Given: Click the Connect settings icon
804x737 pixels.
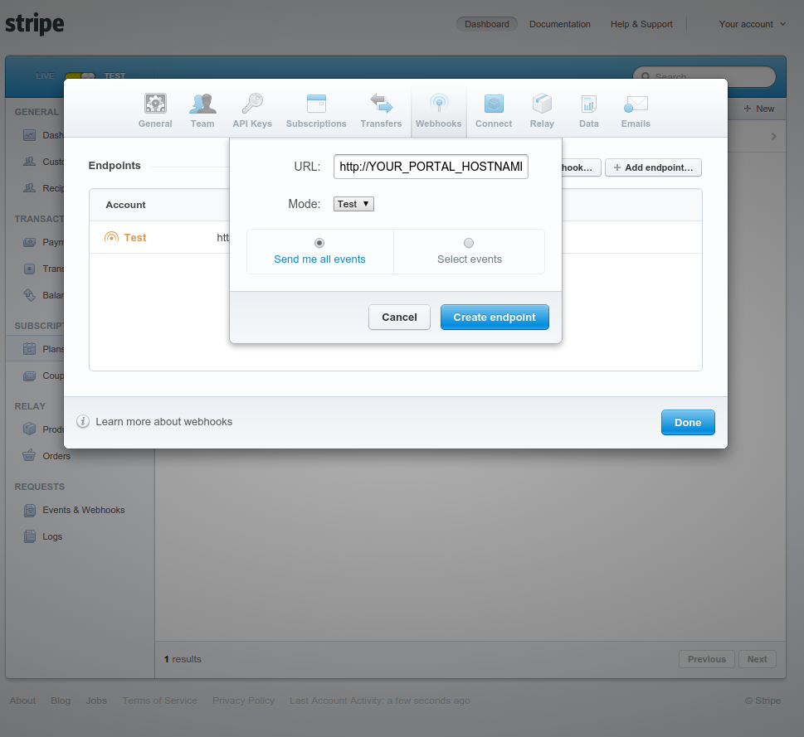Looking at the screenshot, I should pyautogui.click(x=494, y=104).
